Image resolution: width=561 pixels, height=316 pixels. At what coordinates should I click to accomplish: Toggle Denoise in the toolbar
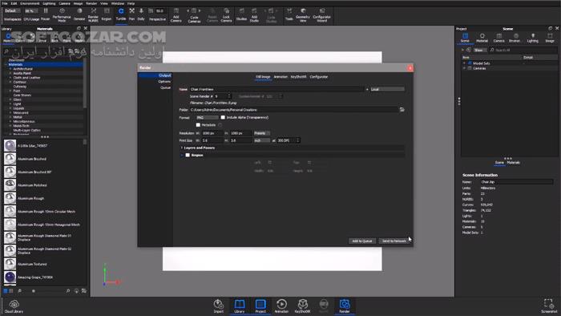(79, 14)
